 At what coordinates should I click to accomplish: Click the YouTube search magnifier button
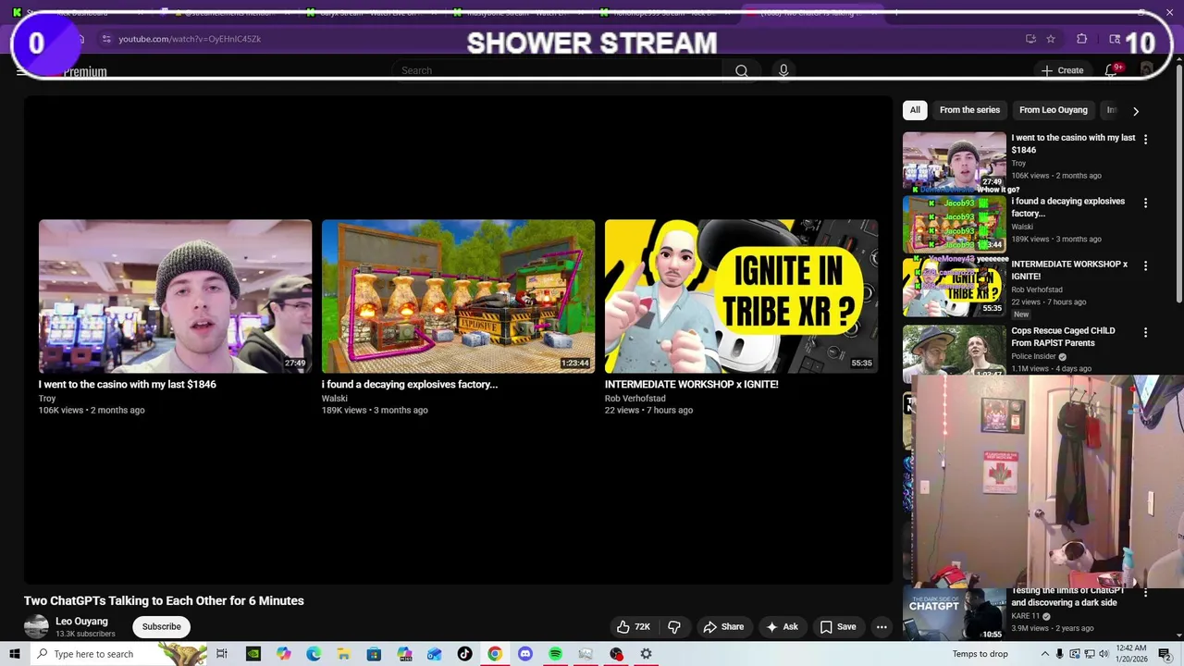tap(741, 70)
